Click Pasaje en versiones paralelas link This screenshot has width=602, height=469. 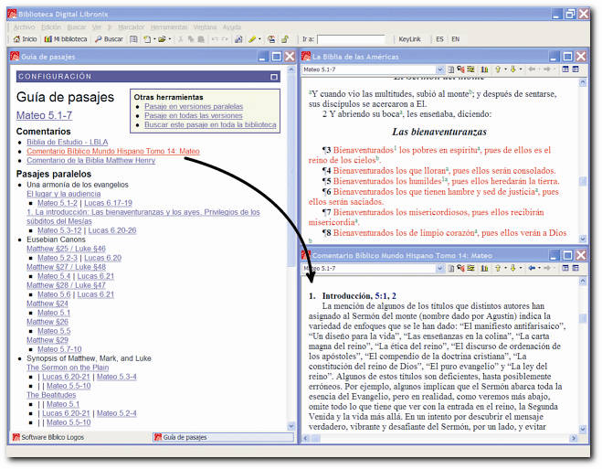194,106
